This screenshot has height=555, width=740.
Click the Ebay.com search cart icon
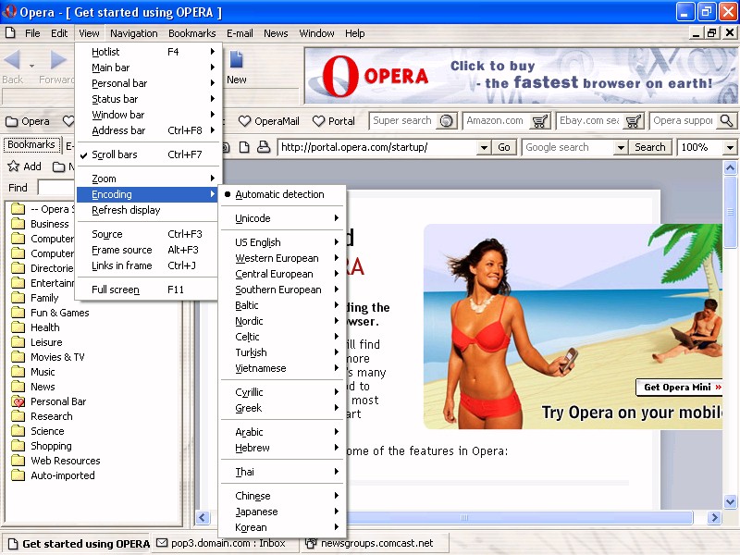pos(633,121)
